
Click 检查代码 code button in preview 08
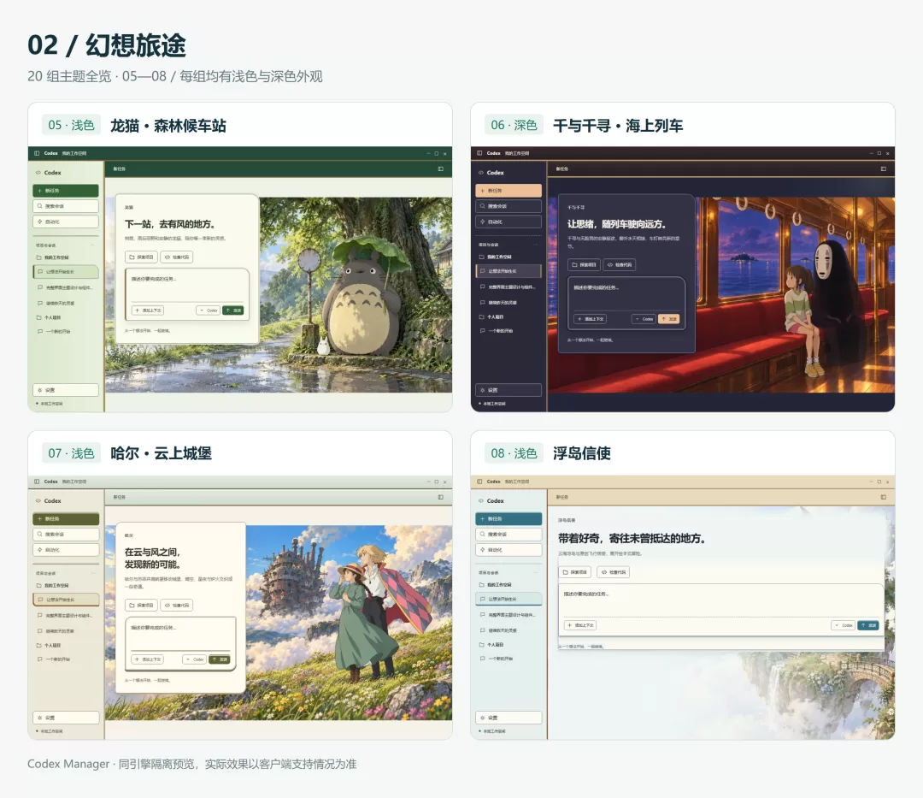tap(614, 572)
